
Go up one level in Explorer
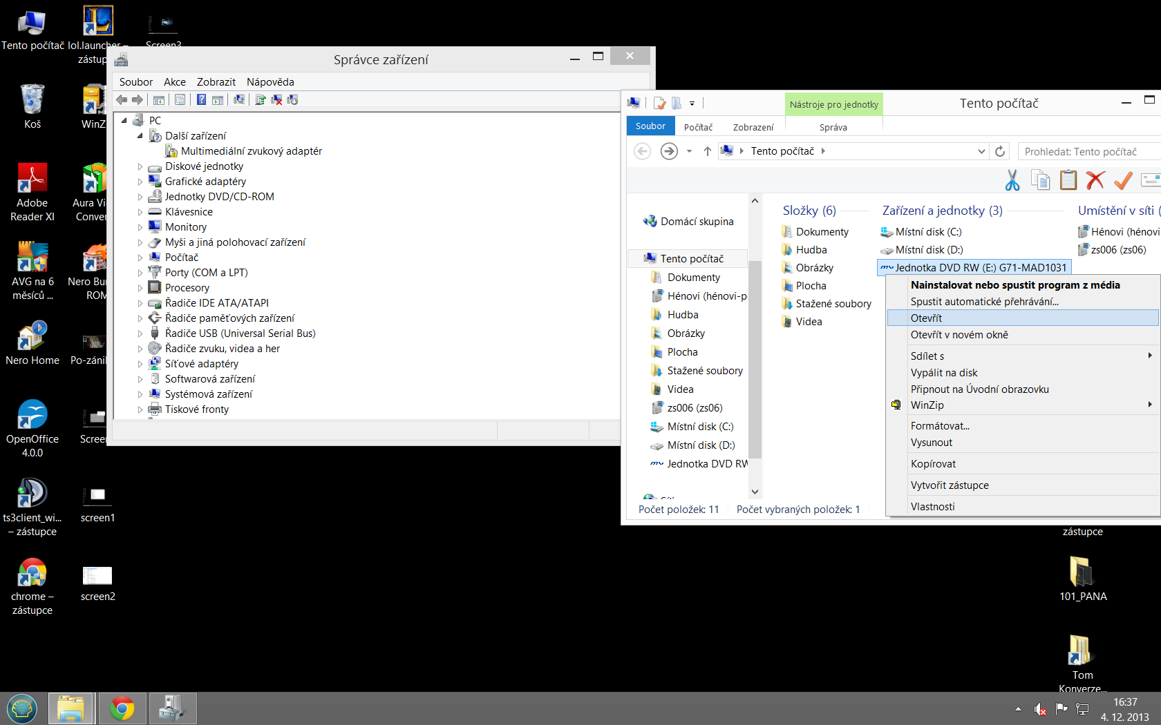tap(707, 151)
